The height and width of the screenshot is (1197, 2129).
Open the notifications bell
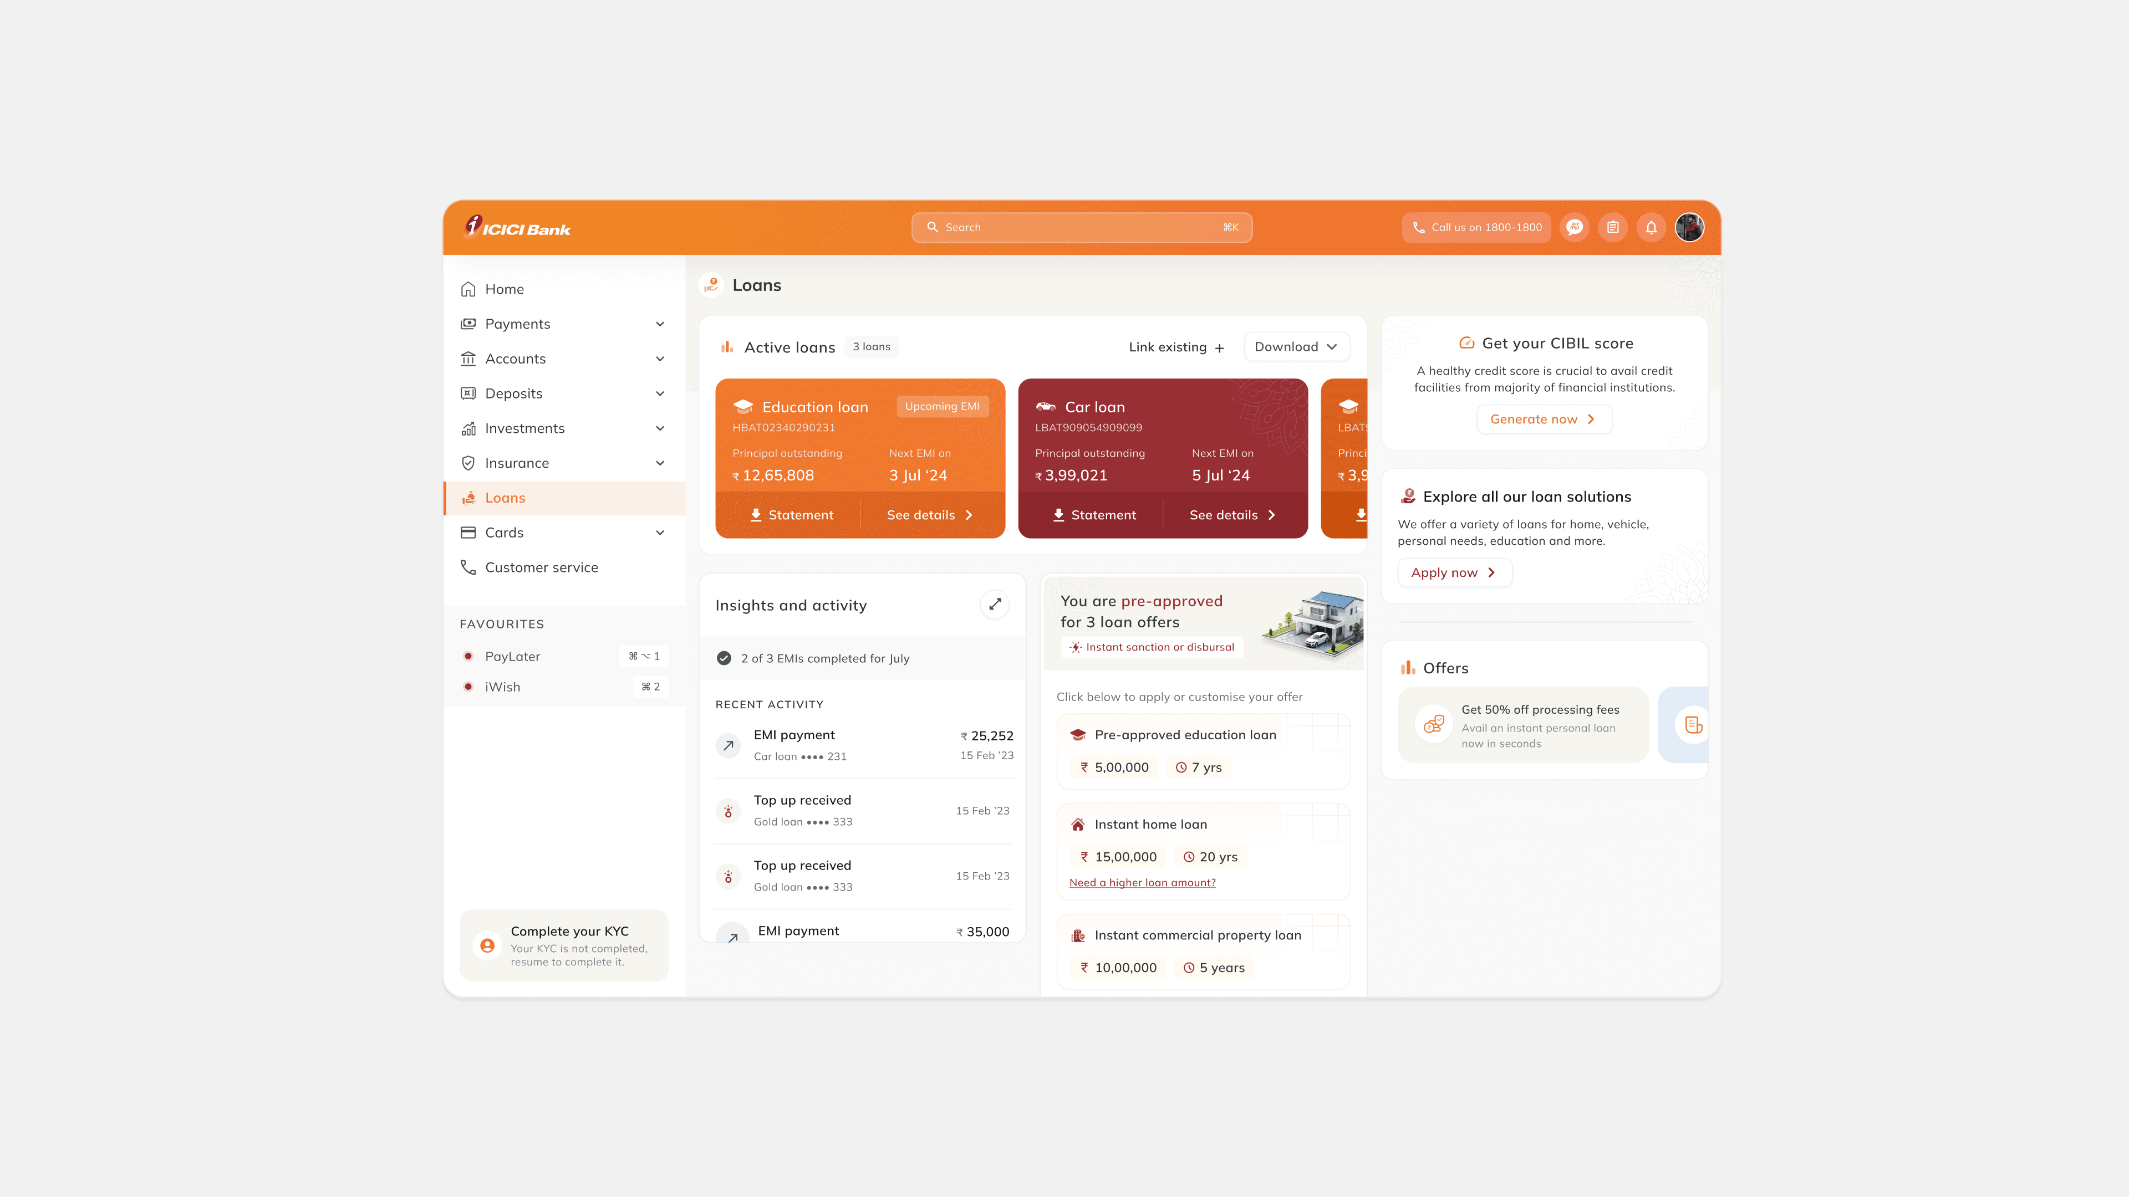(1651, 227)
